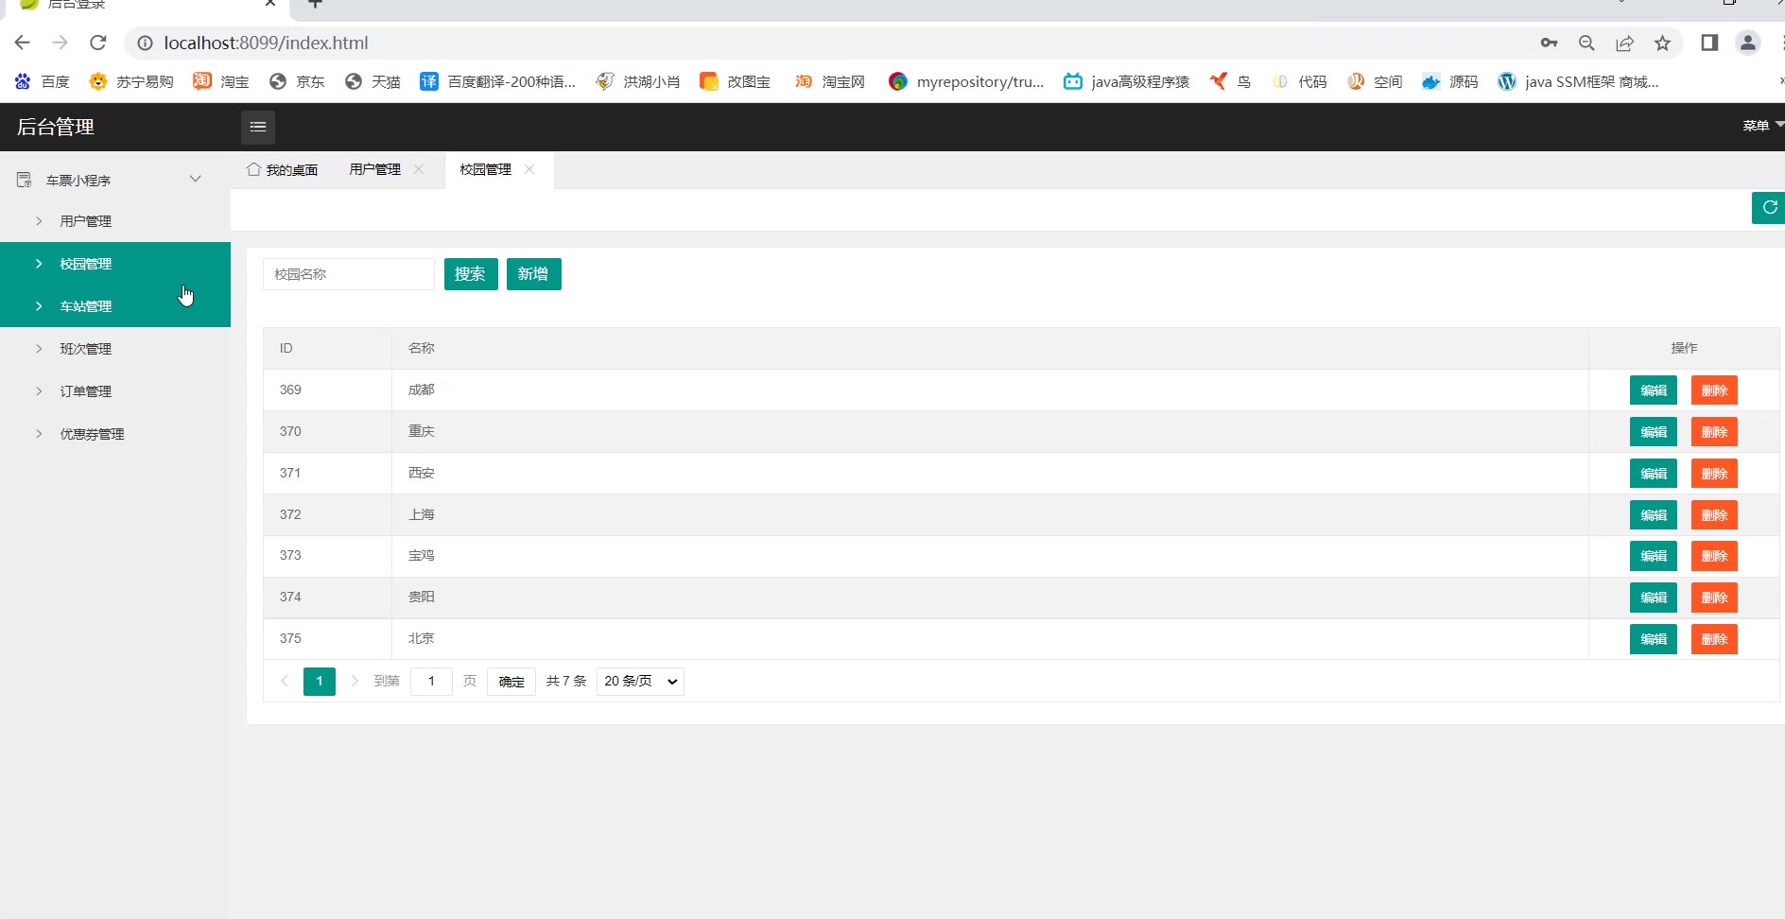Viewport: 1785px width, 919px height.
Task: Open the 百度 bookmark
Action: (43, 81)
